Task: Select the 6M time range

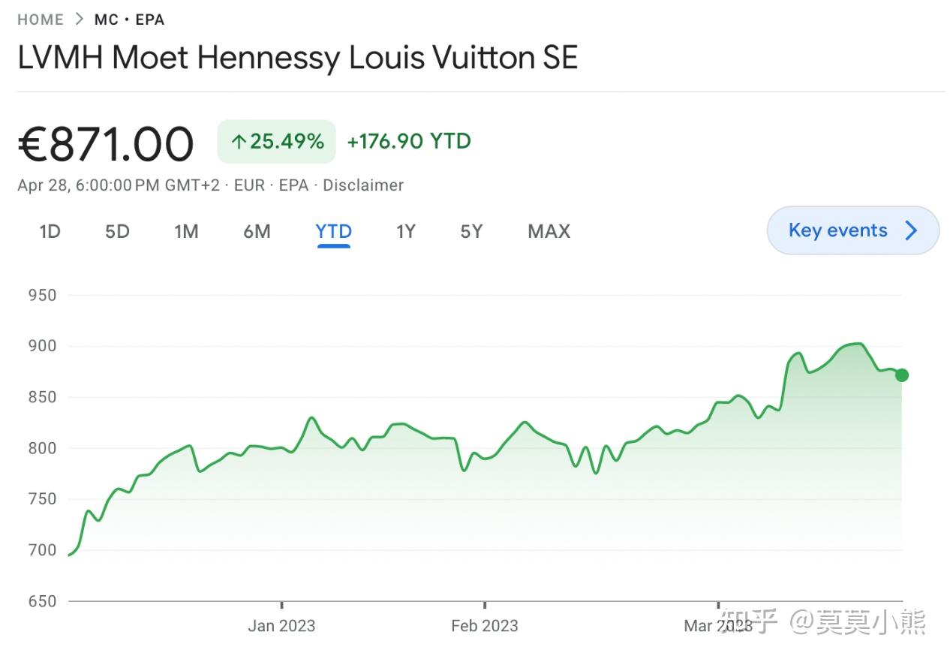Action: pos(257,231)
